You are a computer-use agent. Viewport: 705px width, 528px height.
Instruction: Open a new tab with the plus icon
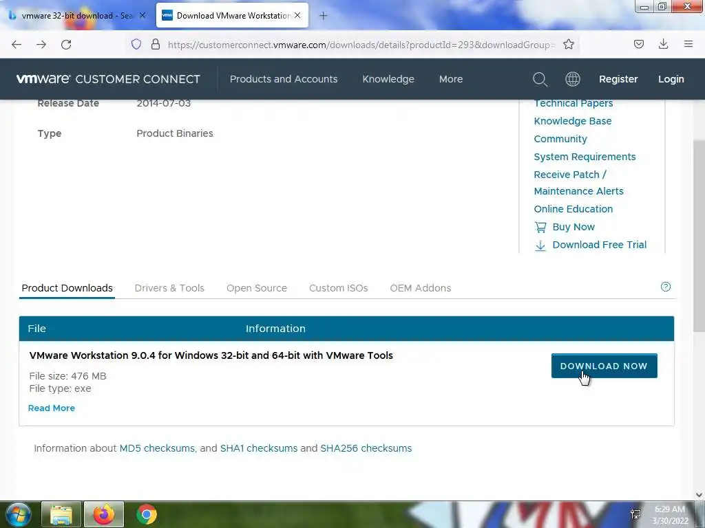pyautogui.click(x=324, y=16)
